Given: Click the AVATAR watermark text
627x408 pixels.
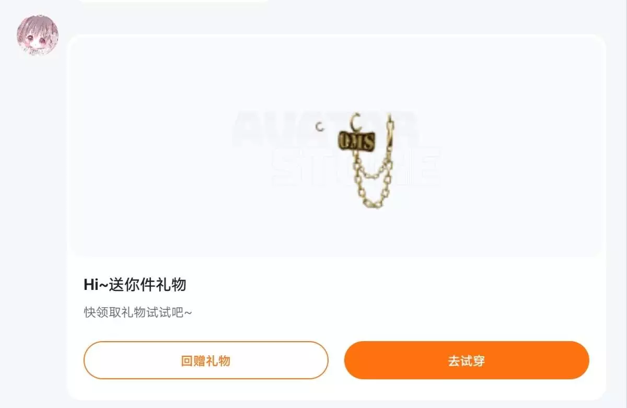Looking at the screenshot, I should 325,128.
